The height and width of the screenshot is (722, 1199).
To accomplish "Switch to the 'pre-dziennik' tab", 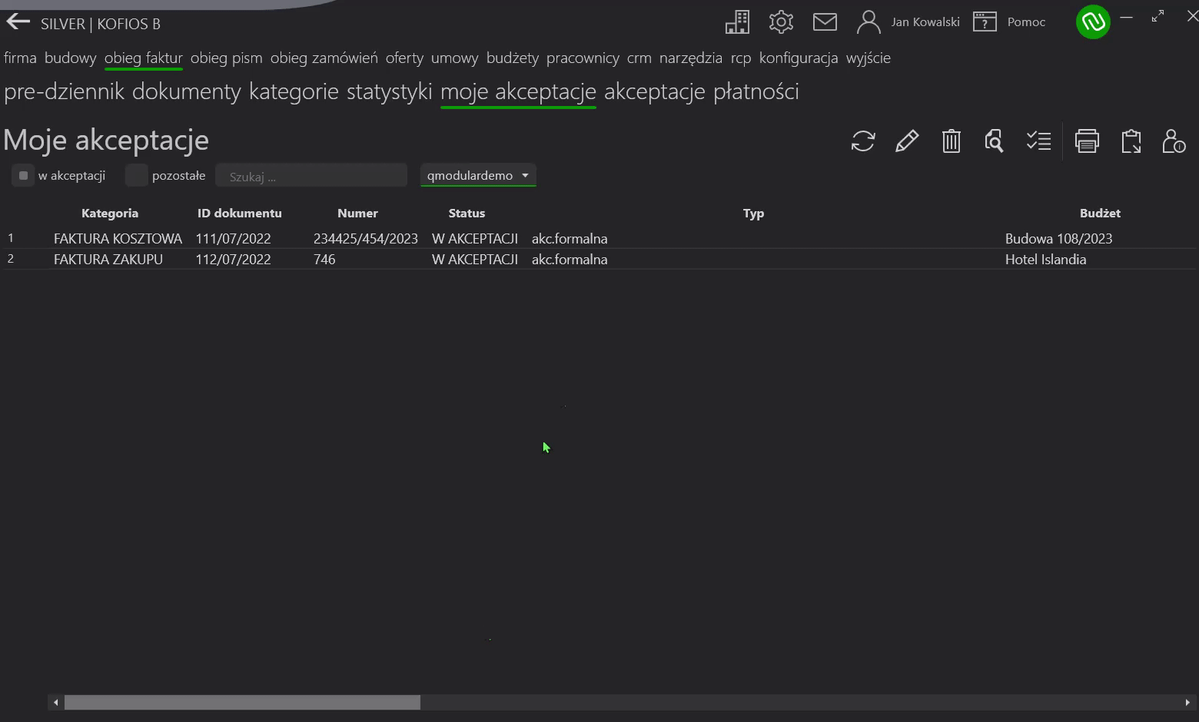I will pos(64,91).
